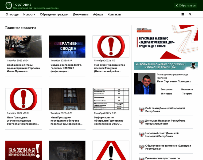
Task: Click emblem icon beside Общественное движение
Action: click(142, 147)
